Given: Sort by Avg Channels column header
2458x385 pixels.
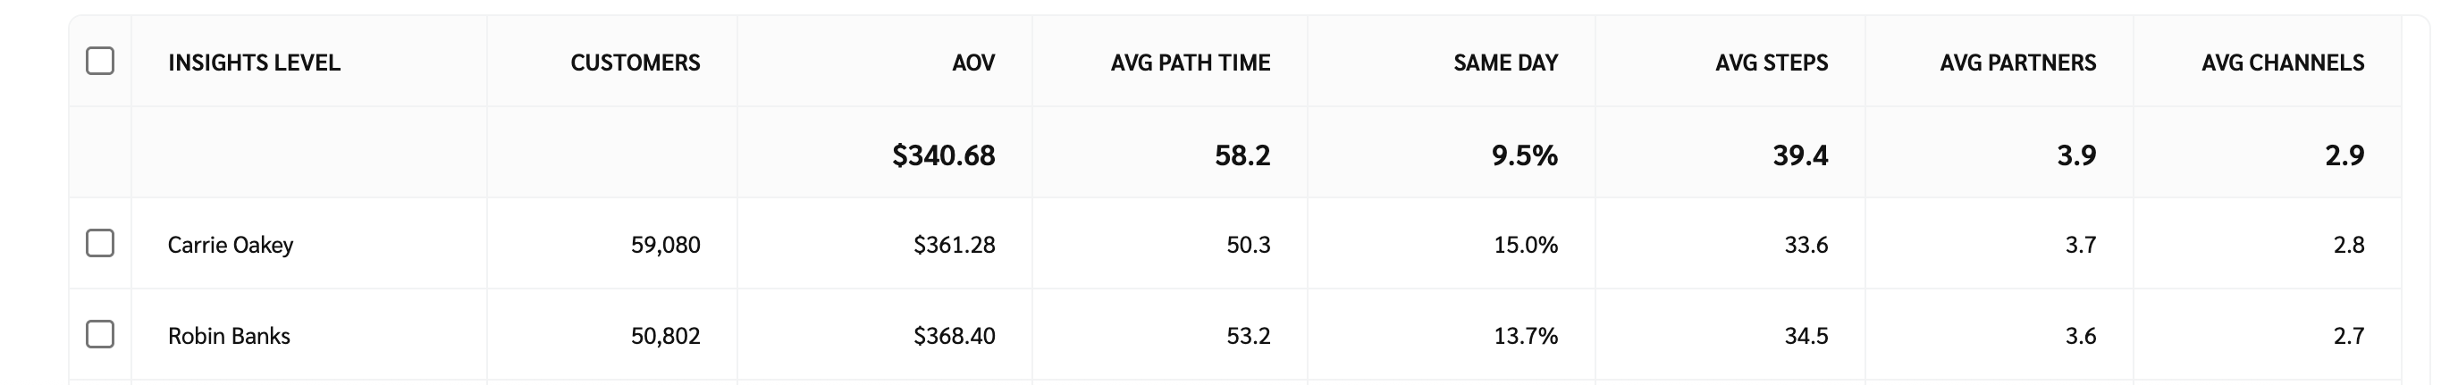Looking at the screenshot, I should coord(2283,63).
